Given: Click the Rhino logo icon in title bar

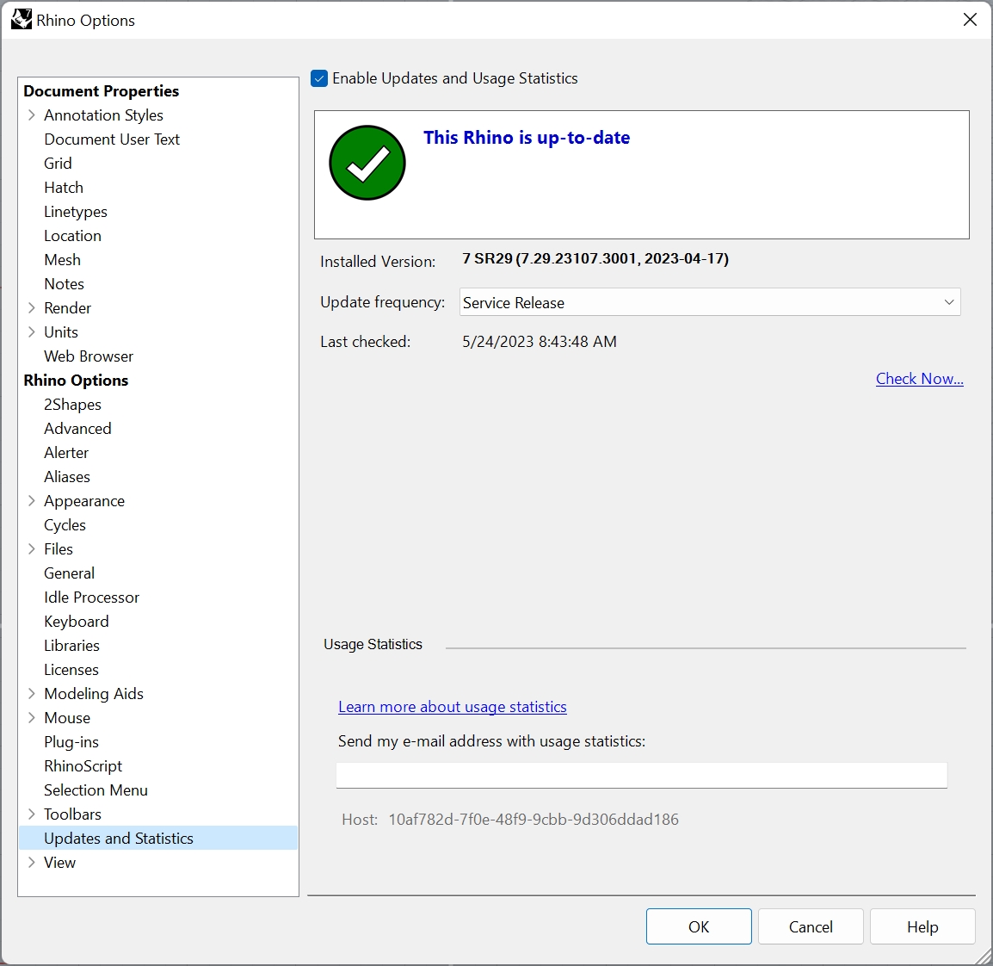Looking at the screenshot, I should tap(21, 20).
